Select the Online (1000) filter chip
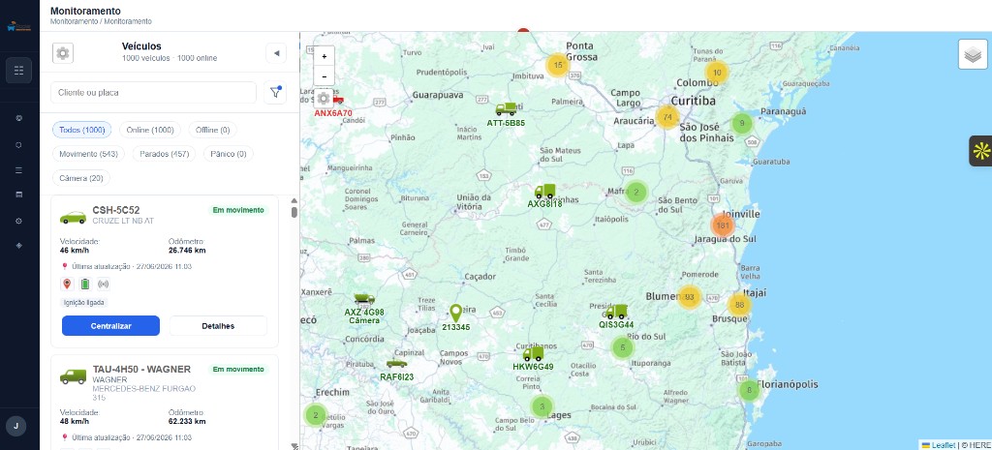Screen dimensions: 992x450 [150, 130]
